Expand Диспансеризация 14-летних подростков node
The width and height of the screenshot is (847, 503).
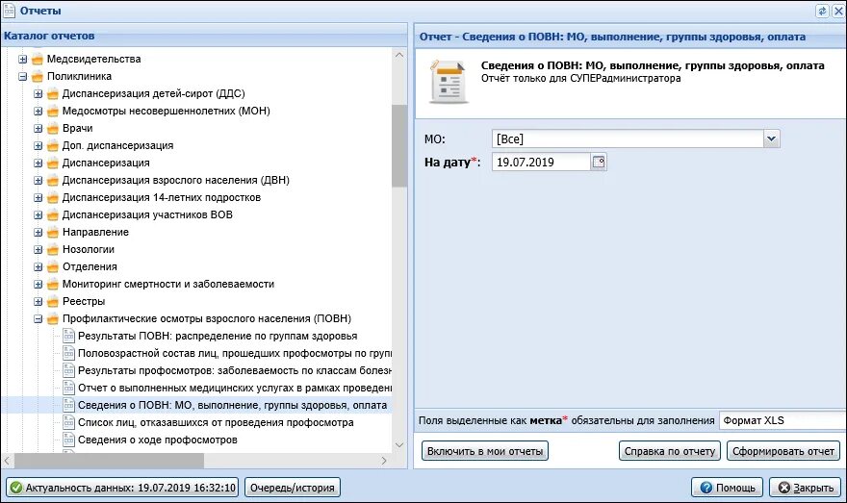pyautogui.click(x=38, y=197)
